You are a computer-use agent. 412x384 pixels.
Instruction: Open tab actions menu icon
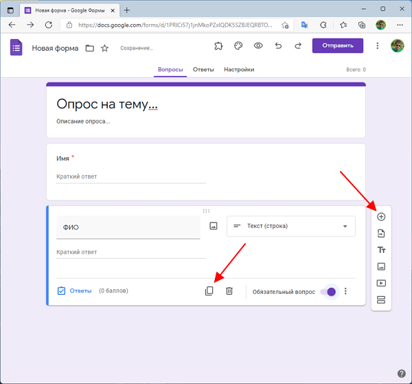[x=10, y=10]
